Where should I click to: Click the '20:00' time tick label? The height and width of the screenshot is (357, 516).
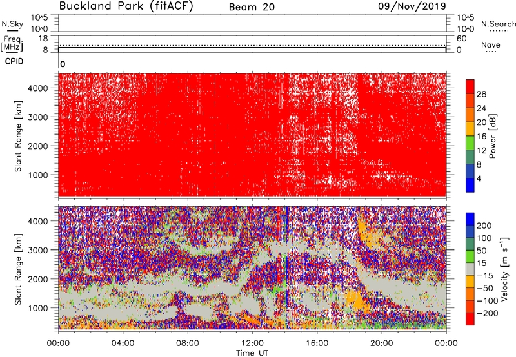coord(381,343)
